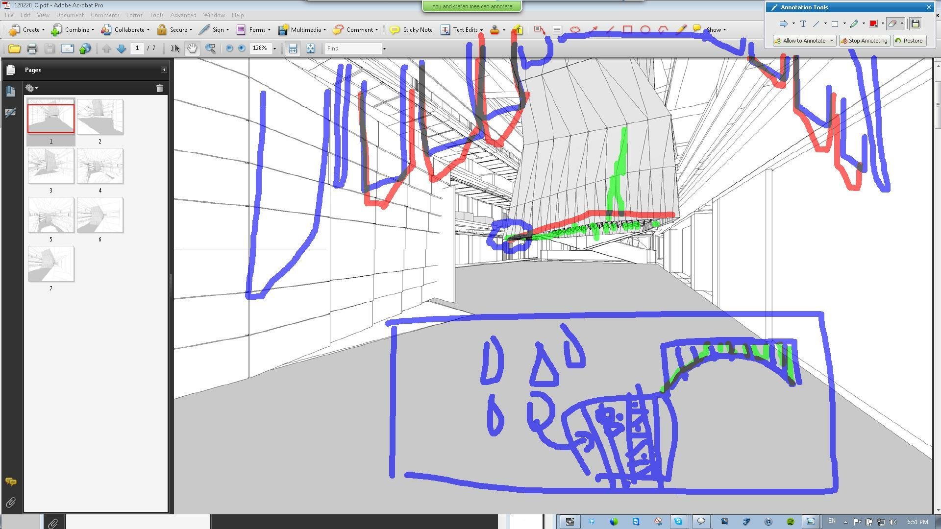Image resolution: width=941 pixels, height=529 pixels.
Task: Open the Help menu
Action: click(x=238, y=15)
